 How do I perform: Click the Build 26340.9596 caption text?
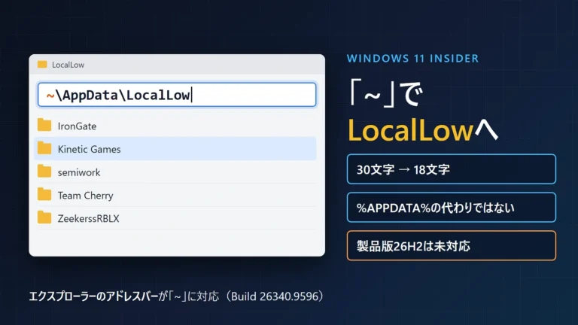click(x=275, y=296)
